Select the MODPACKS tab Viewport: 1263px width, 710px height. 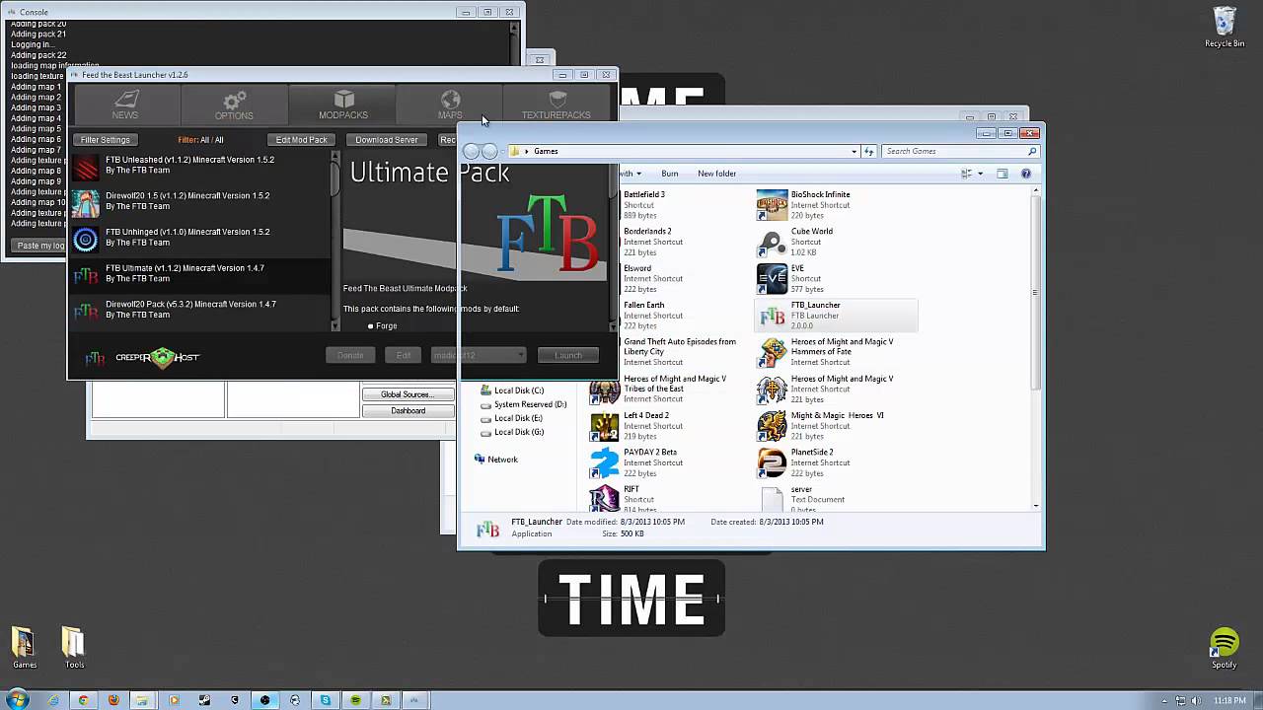342,105
